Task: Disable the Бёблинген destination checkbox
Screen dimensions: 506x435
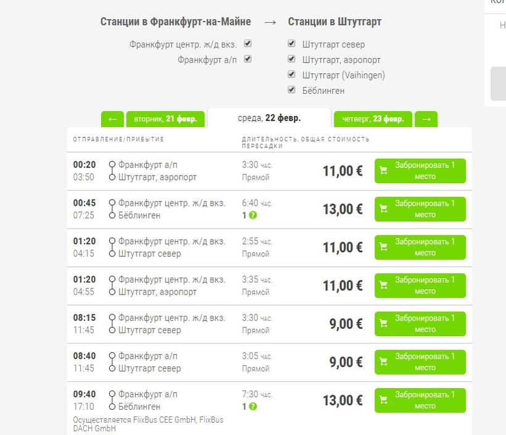Action: point(292,90)
